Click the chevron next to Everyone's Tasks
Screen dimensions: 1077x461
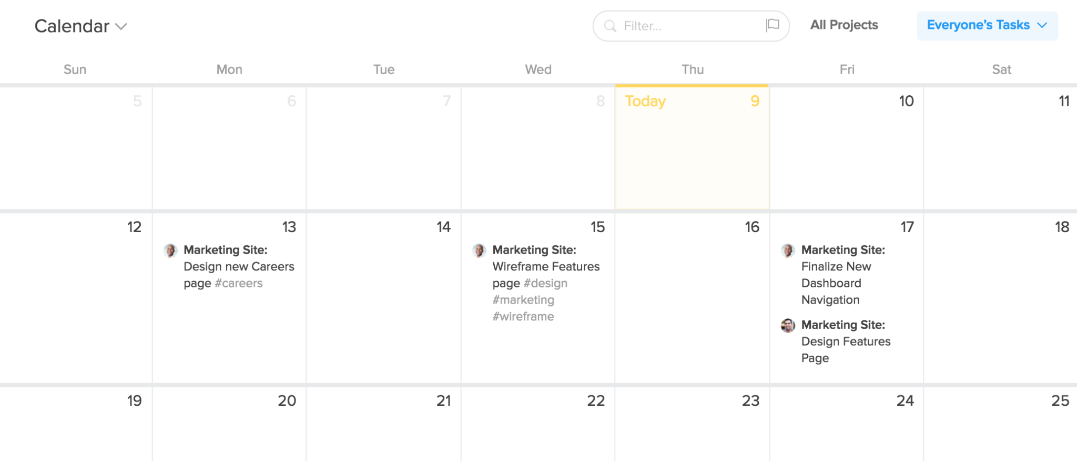1042,26
